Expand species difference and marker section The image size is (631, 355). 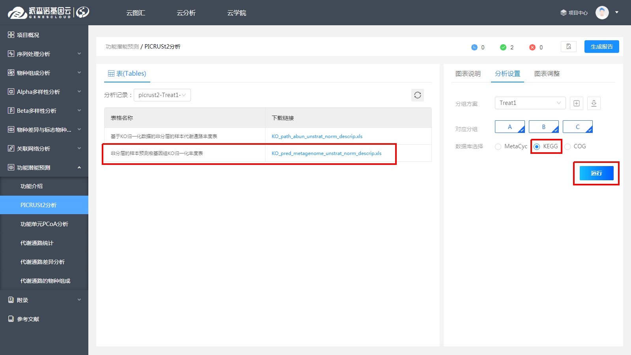pyautogui.click(x=79, y=129)
